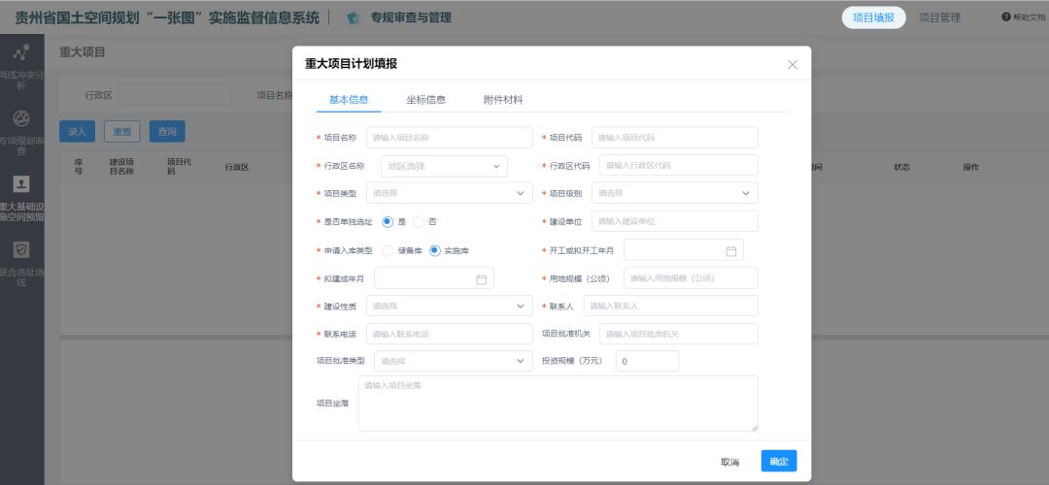This screenshot has width=1049, height=485.
Task: Open the 项目级别 dropdown
Action: (674, 194)
